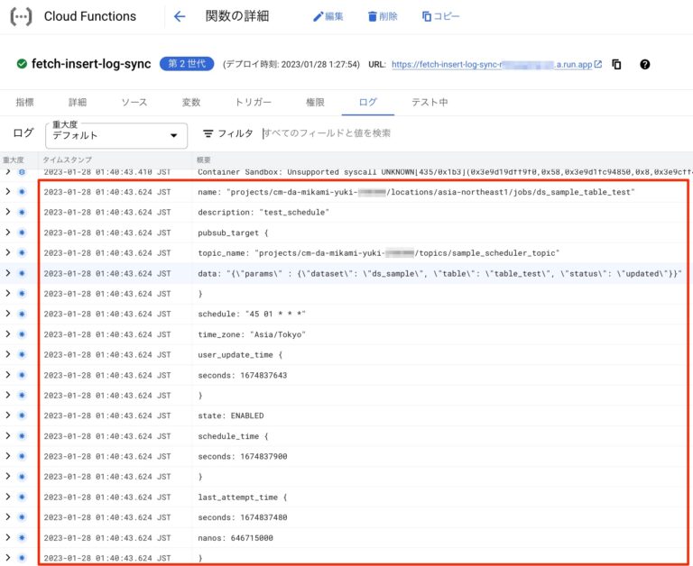Expand the seconds: 1674837643 log row
The height and width of the screenshot is (566, 693).
tap(7, 375)
